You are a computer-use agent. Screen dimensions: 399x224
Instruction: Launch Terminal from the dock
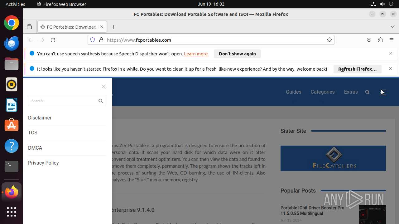coord(12,166)
